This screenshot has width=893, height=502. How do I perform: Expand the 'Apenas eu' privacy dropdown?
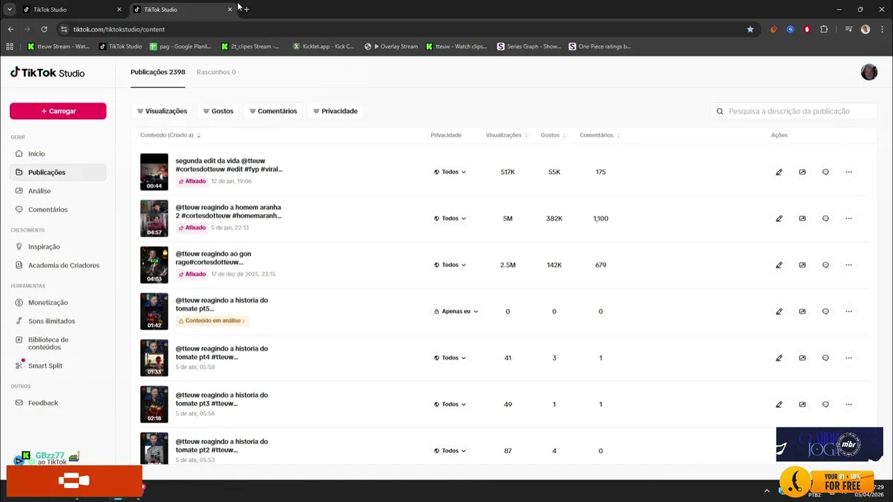click(456, 312)
